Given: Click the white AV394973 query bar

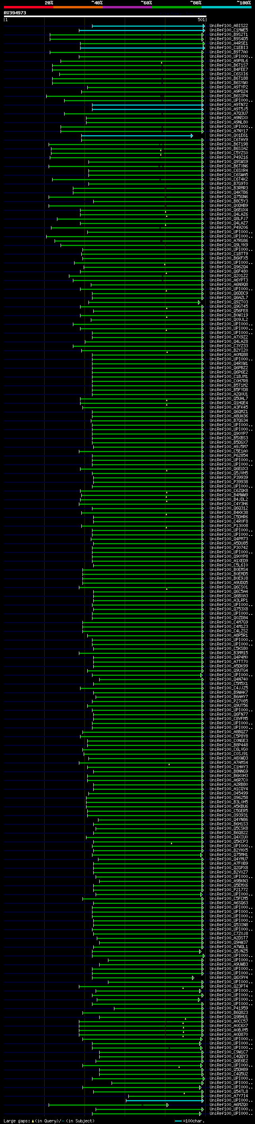Looking at the screenshot, I should 105,17.
